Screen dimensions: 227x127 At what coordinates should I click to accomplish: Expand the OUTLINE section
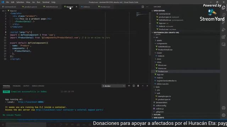(157, 115)
